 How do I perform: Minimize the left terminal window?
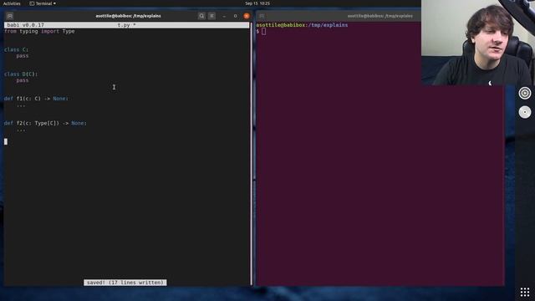[224, 16]
